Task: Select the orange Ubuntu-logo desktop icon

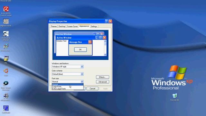Action: (x=6, y=71)
